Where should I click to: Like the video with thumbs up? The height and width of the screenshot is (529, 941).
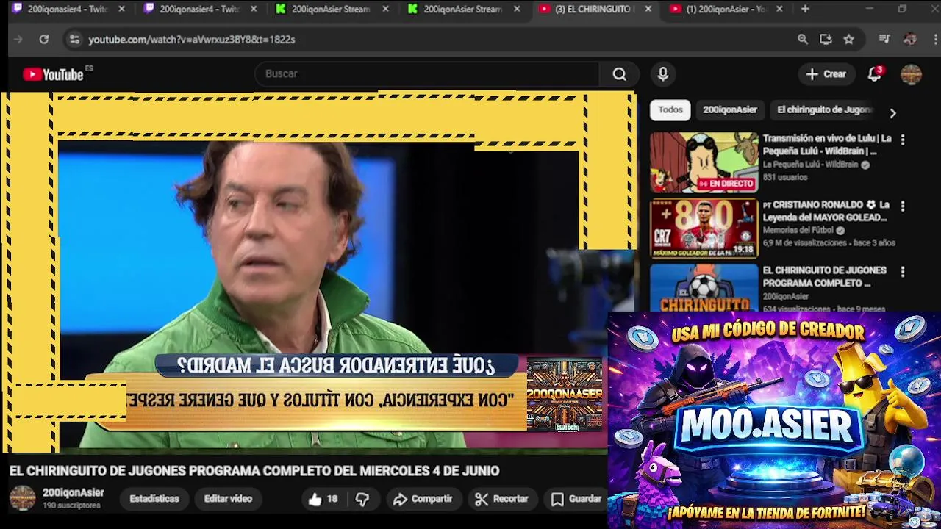tap(323, 499)
